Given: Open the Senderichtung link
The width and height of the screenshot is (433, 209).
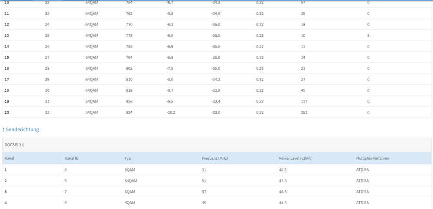Looking at the screenshot, I should pyautogui.click(x=22, y=129).
